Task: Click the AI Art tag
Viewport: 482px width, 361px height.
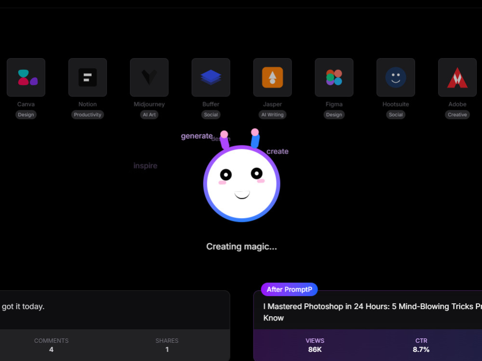Action: pyautogui.click(x=149, y=115)
